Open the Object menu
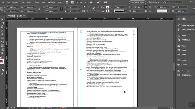This screenshot has height=109, width=195. [30, 2]
